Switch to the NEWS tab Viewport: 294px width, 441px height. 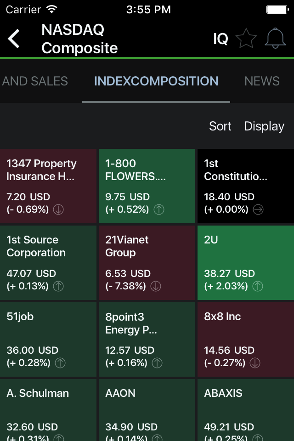click(x=262, y=81)
